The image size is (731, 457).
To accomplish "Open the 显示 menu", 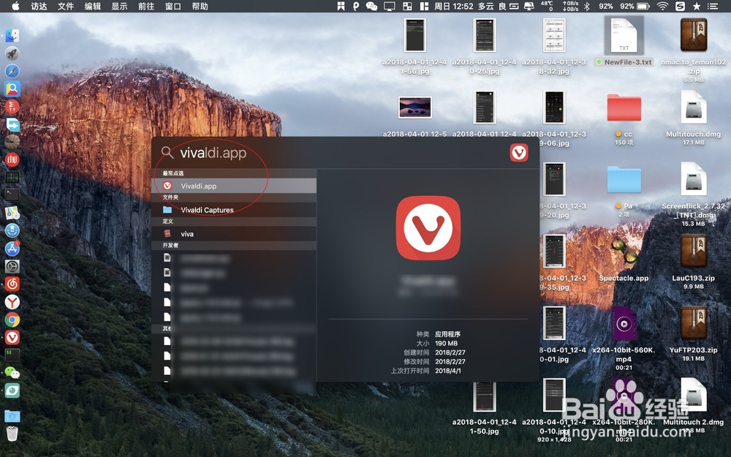I will 119,6.
